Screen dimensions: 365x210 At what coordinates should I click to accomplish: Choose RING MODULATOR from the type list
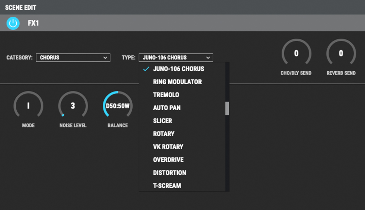click(182, 82)
